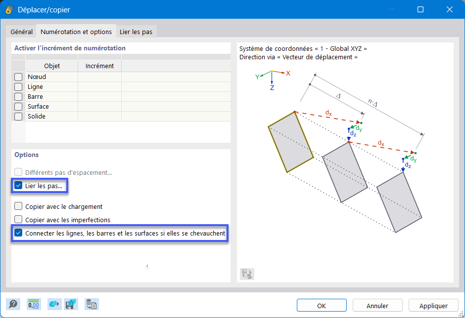Enable numbering increment for Nœud

coord(18,77)
